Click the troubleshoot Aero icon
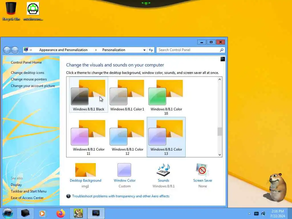 click(x=68, y=196)
